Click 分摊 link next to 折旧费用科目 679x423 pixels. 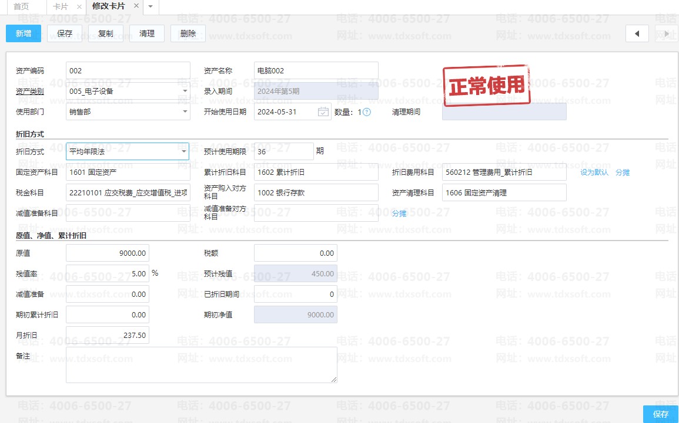(x=623, y=172)
